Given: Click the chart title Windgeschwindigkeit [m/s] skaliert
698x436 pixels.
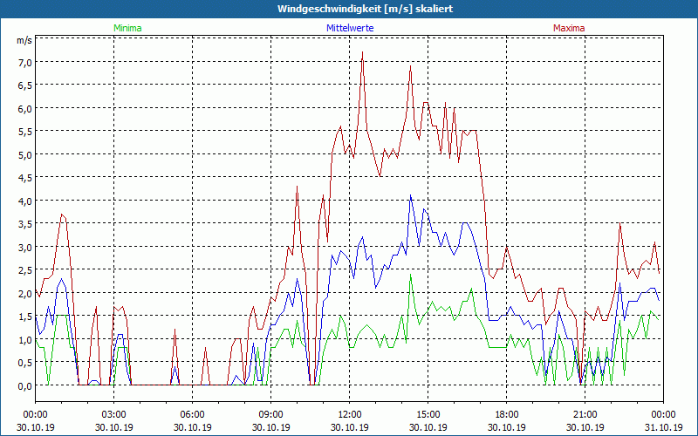Looking at the screenshot, I should (365, 9).
